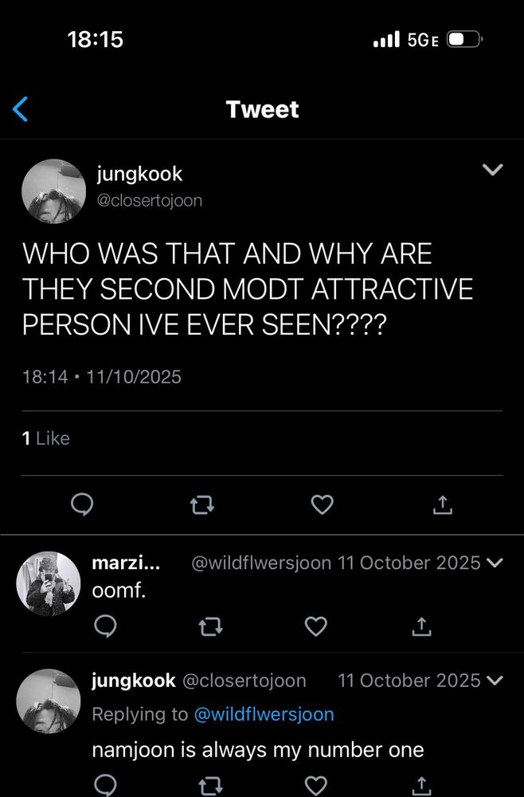Image resolution: width=524 pixels, height=797 pixels.
Task: Open @wildflwersjoon mention link in reply
Action: (264, 714)
